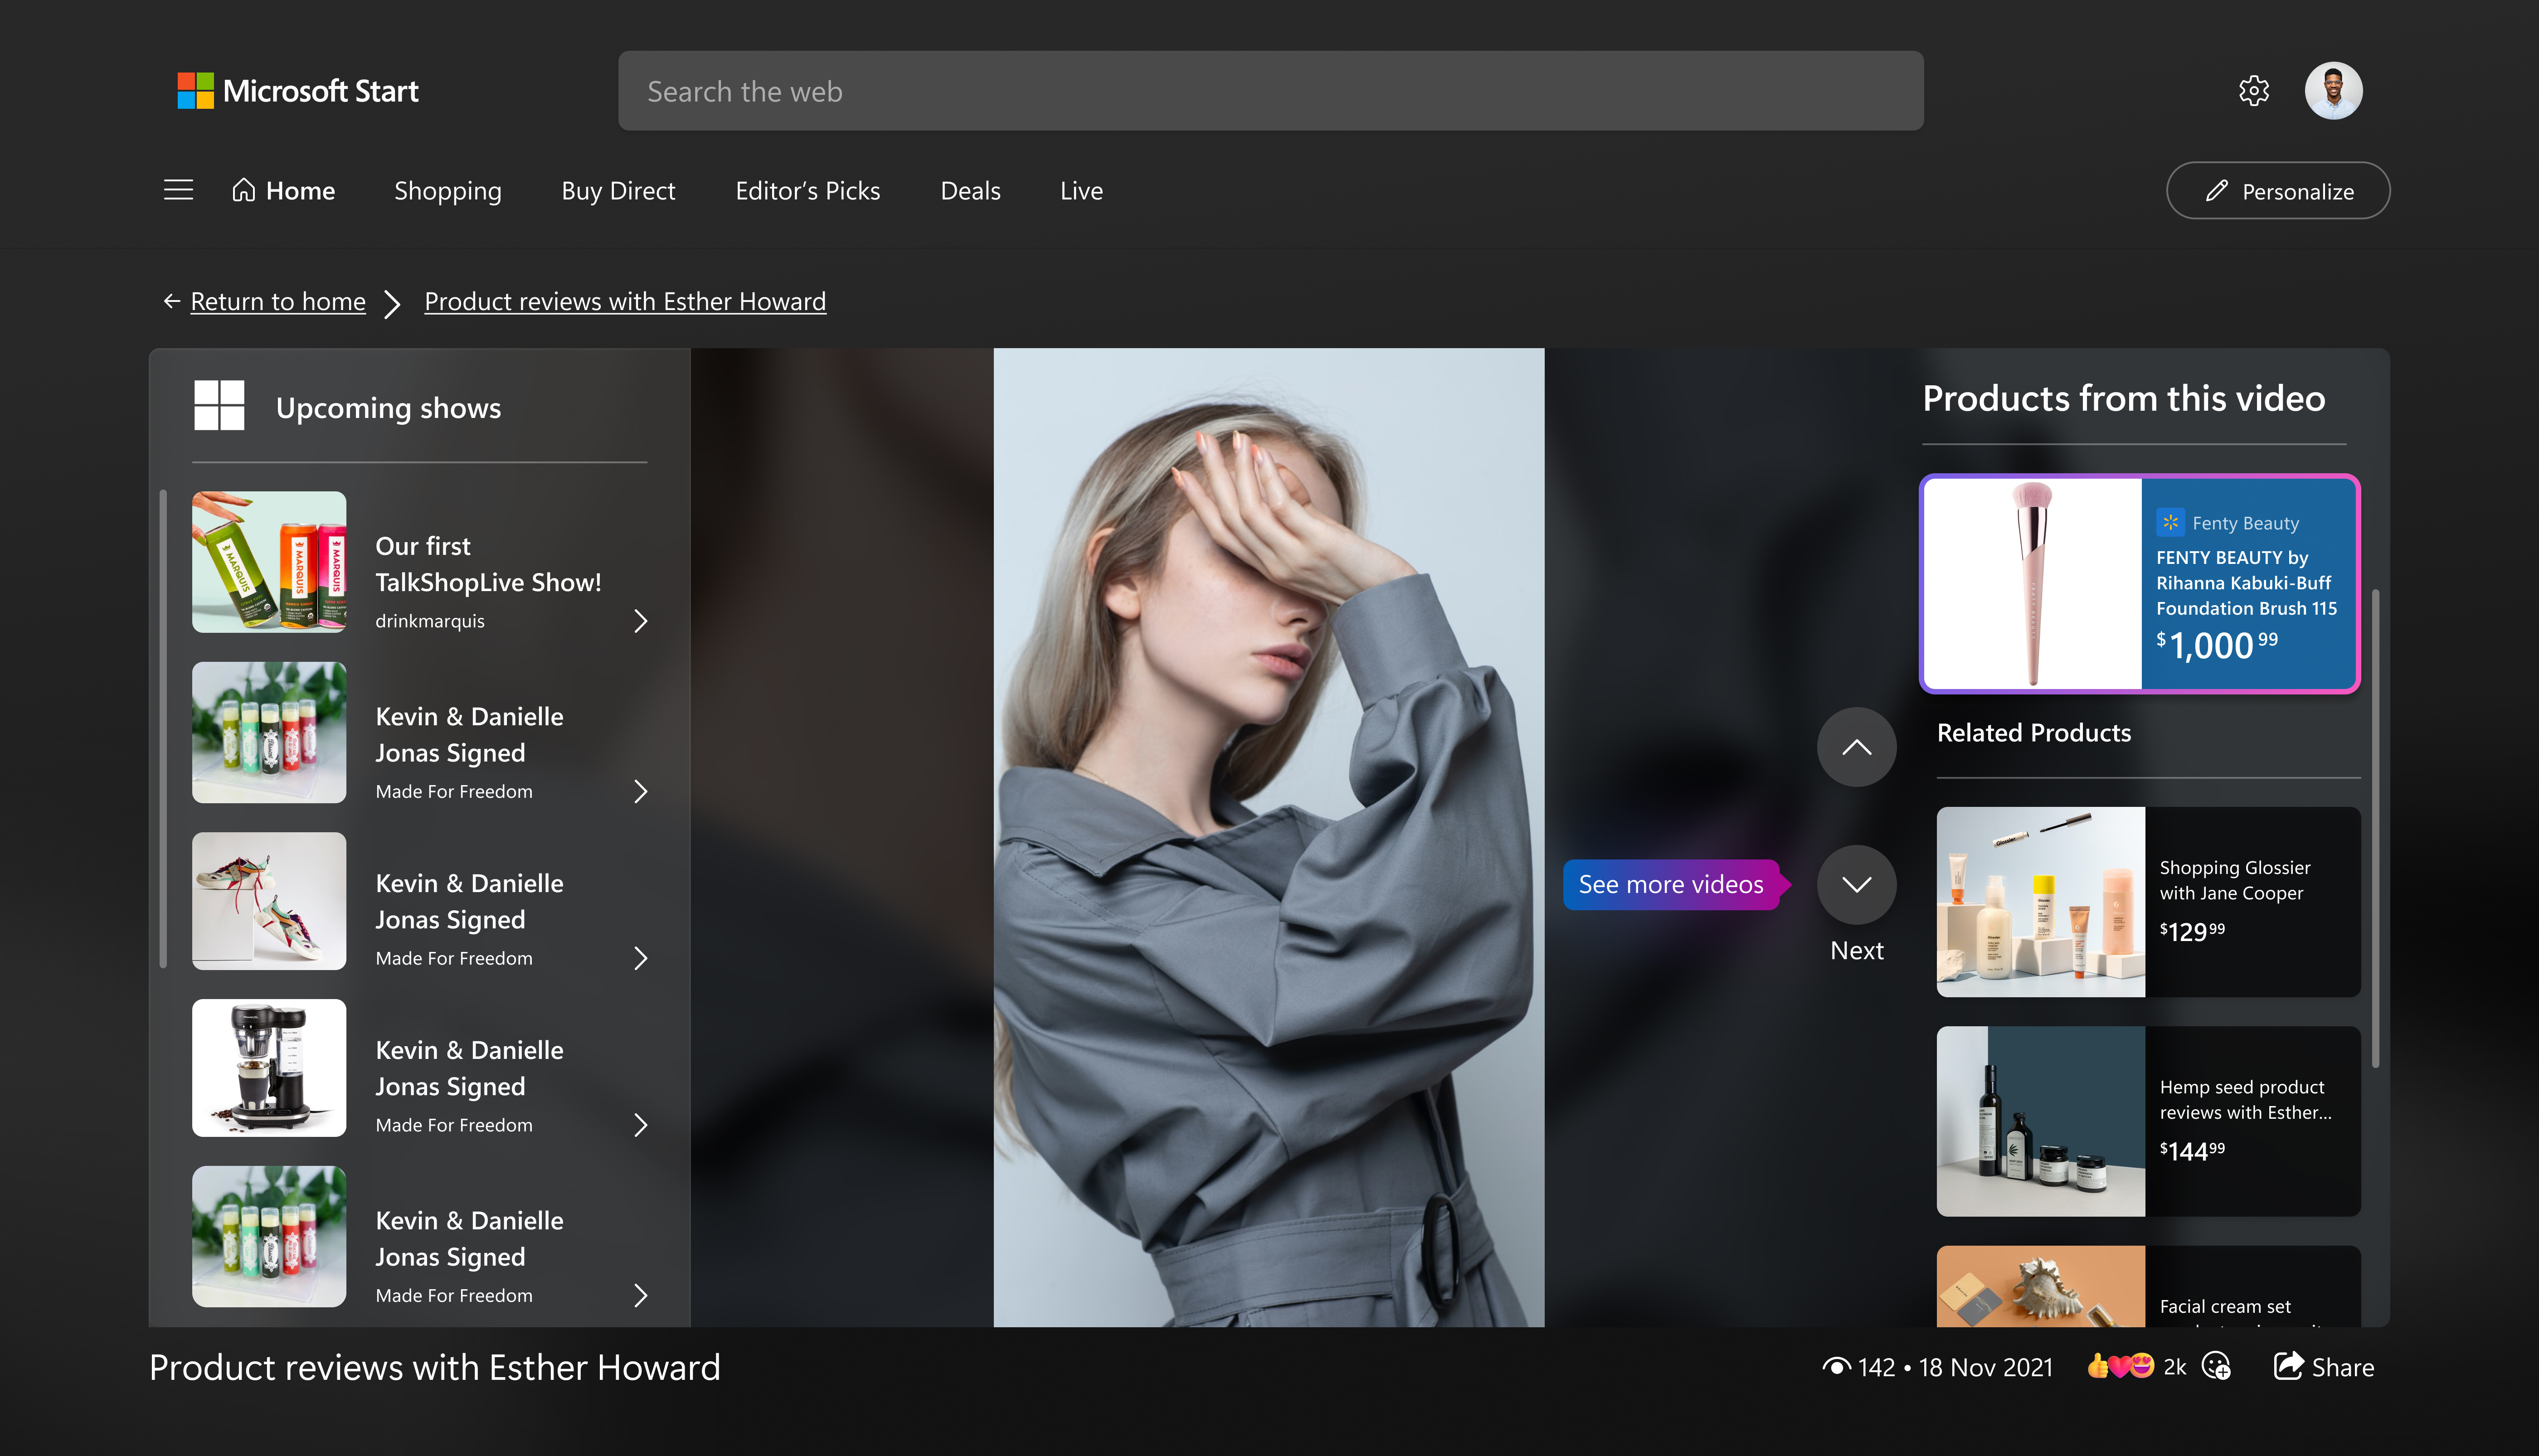Open the last lip balm show thumbnail

[269, 1236]
